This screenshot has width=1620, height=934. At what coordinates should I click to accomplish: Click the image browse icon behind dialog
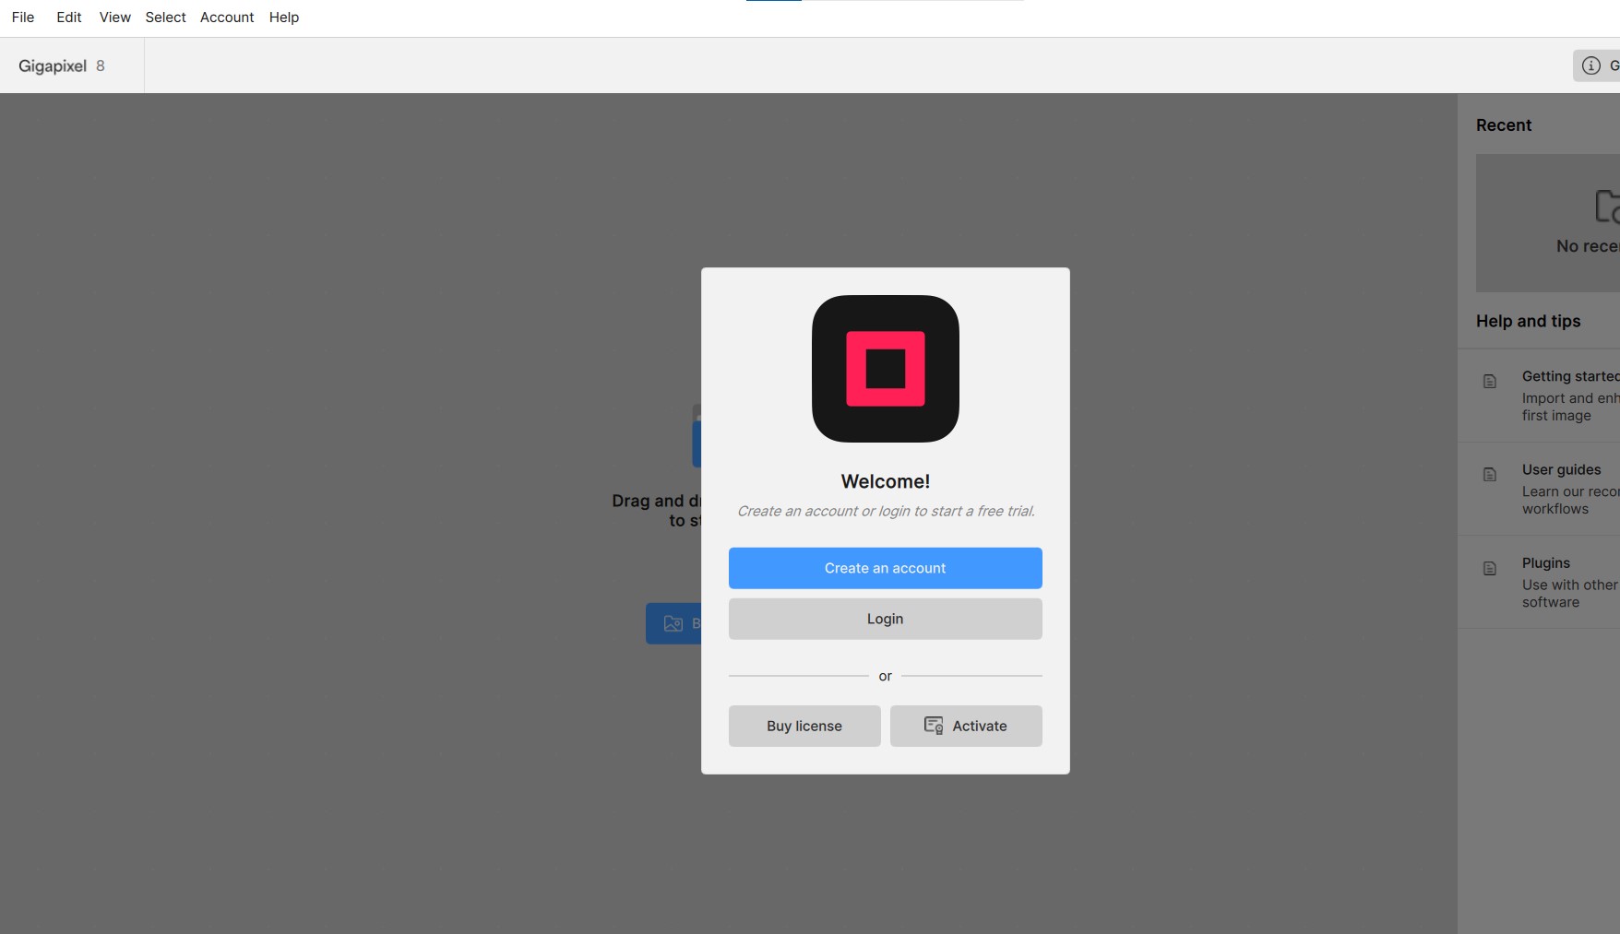[673, 624]
